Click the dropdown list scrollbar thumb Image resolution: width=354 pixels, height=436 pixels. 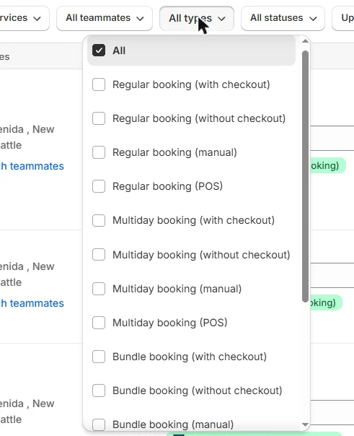pyautogui.click(x=305, y=176)
